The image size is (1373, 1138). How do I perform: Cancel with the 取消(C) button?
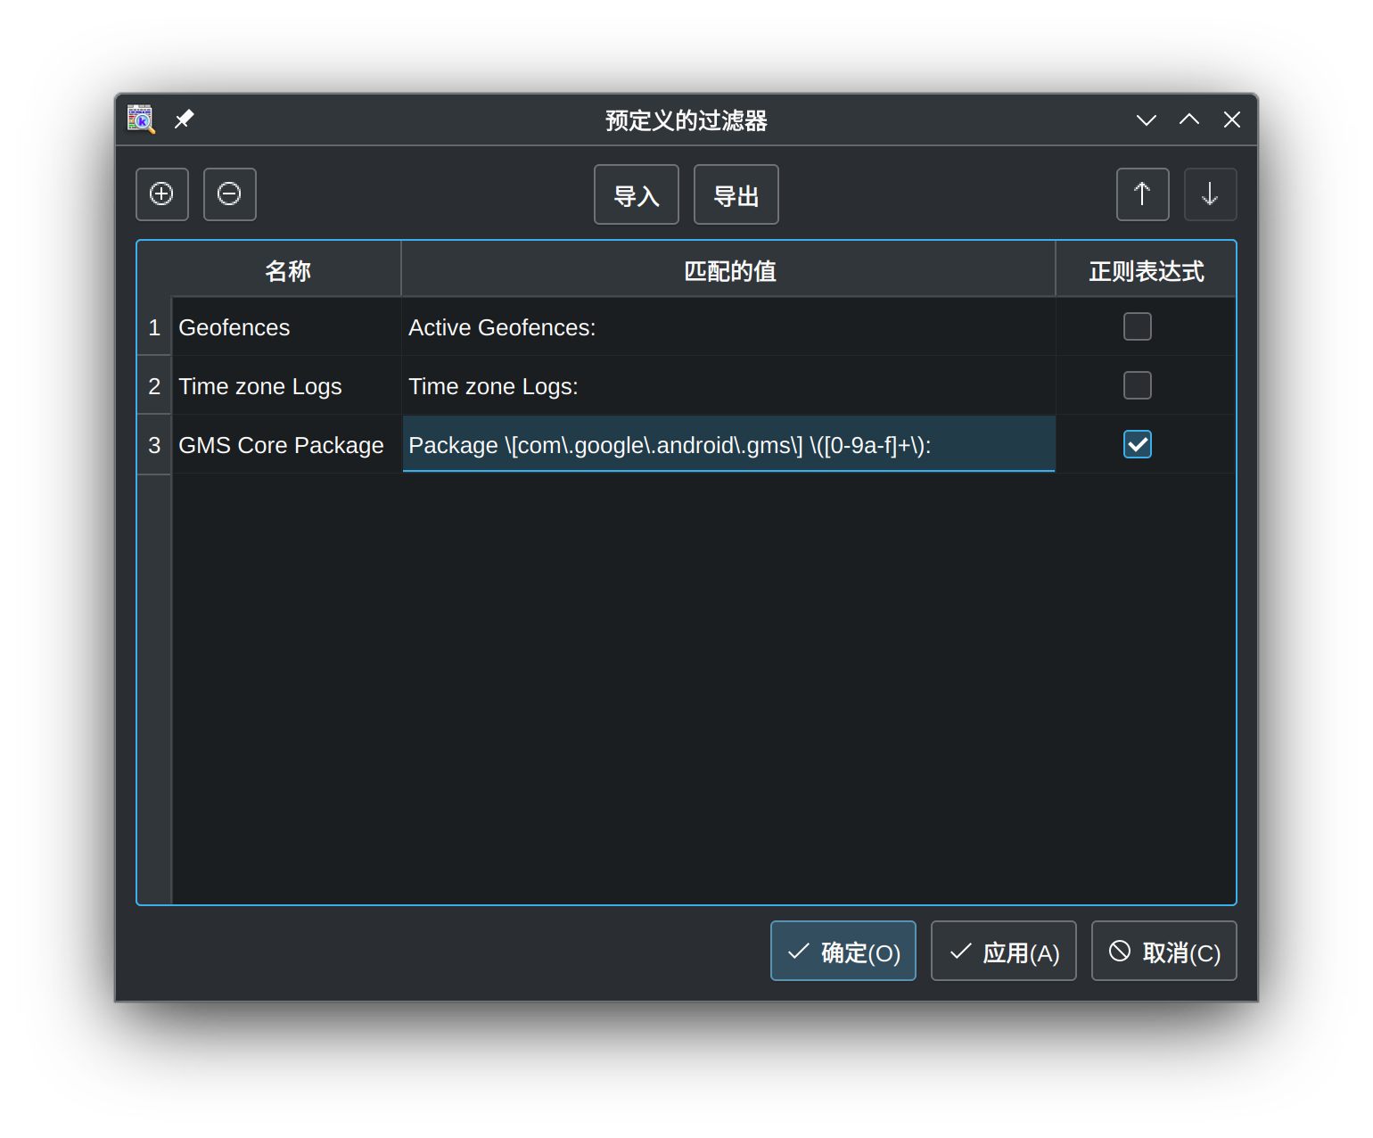(1164, 951)
